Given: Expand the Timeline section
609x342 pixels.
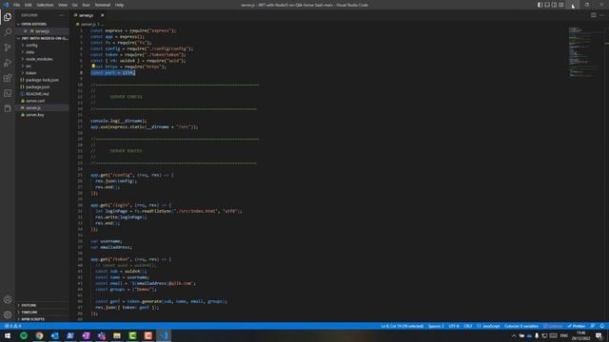Looking at the screenshot, I should [x=29, y=313].
